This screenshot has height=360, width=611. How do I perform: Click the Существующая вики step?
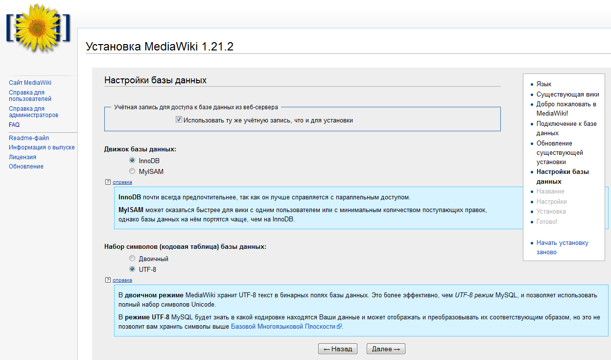pos(567,94)
